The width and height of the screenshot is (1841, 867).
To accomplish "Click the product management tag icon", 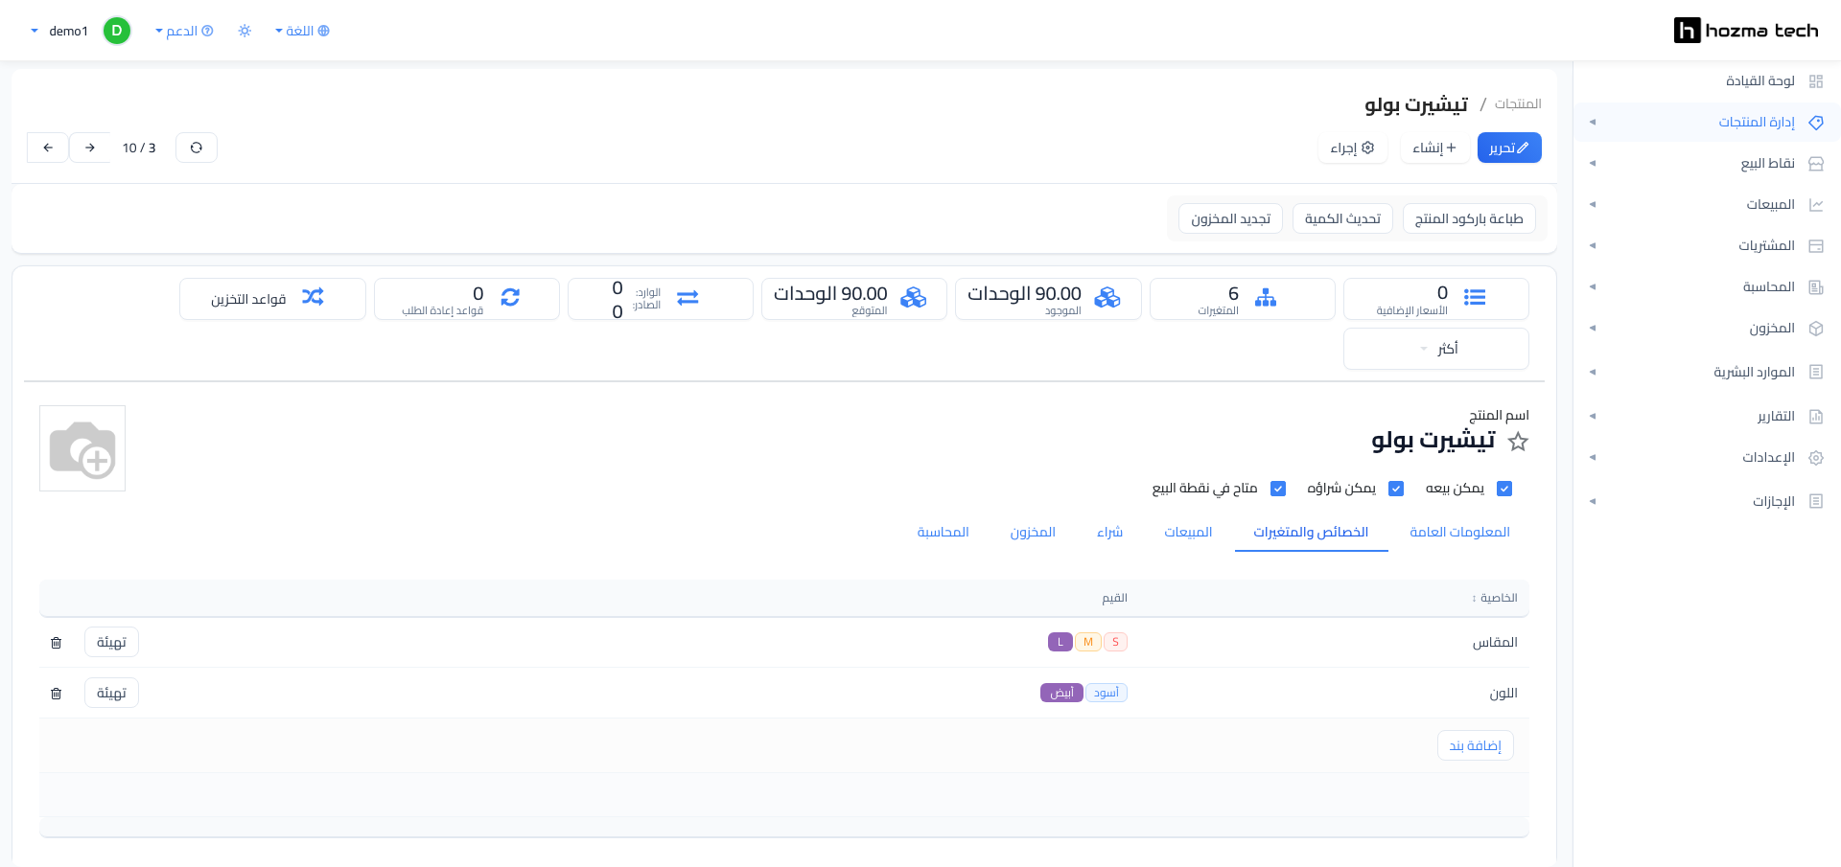I will pyautogui.click(x=1815, y=123).
